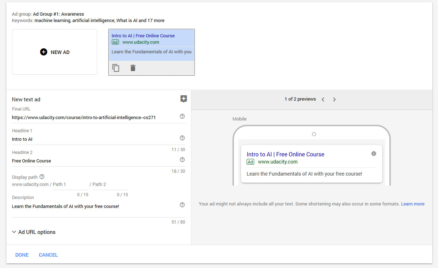Click into Path 2 field
438x268 pixels.
click(110, 184)
